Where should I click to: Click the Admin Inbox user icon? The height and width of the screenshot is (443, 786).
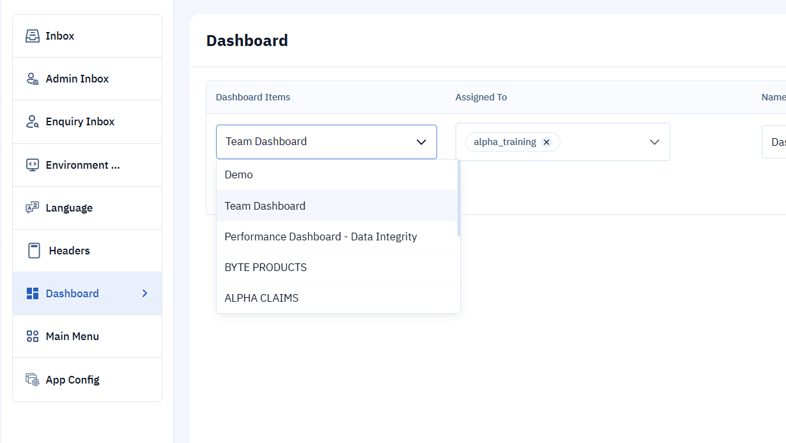[32, 79]
